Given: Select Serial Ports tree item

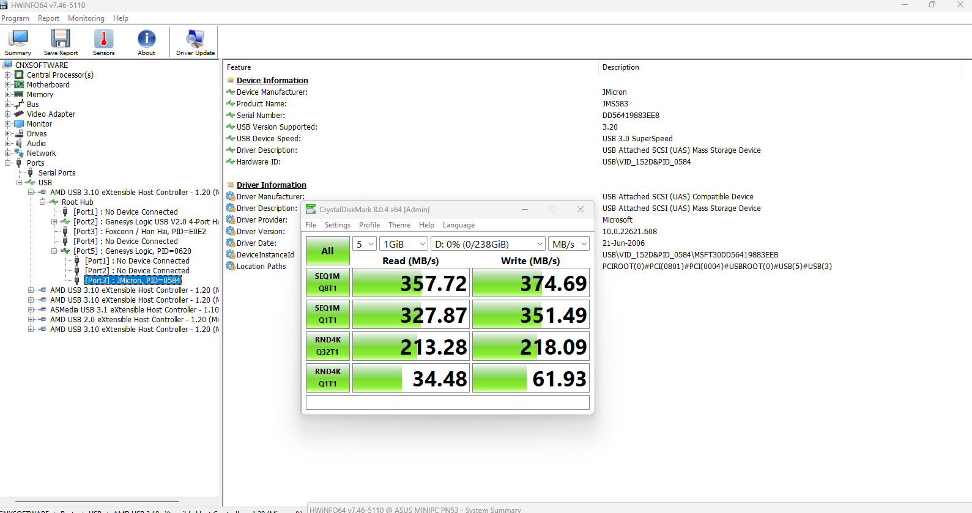Looking at the screenshot, I should click(x=57, y=172).
